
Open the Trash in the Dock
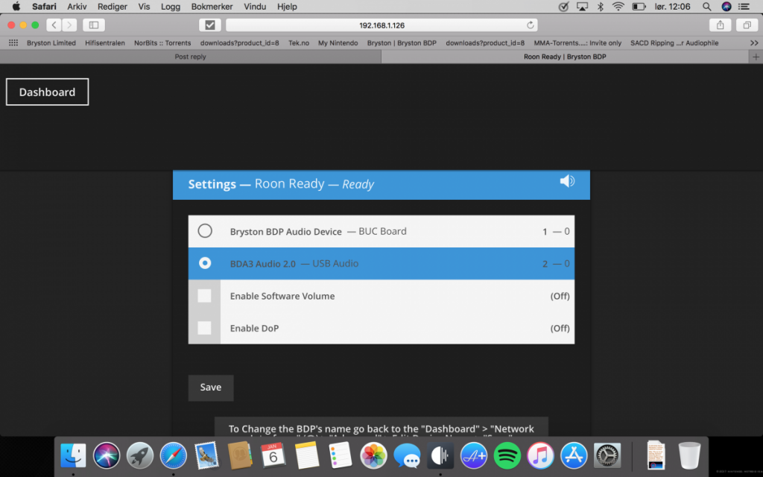[689, 455]
